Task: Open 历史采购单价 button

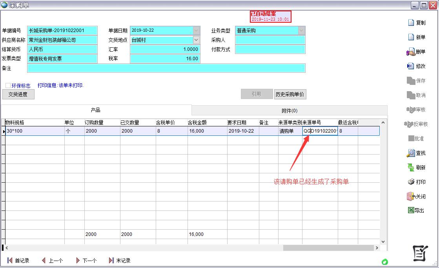Action: pos(290,94)
